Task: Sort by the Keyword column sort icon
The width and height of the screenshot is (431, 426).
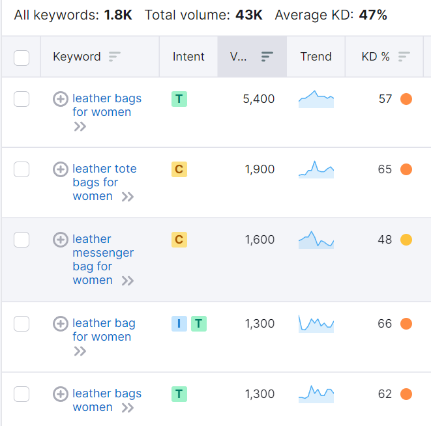Action: coord(115,57)
